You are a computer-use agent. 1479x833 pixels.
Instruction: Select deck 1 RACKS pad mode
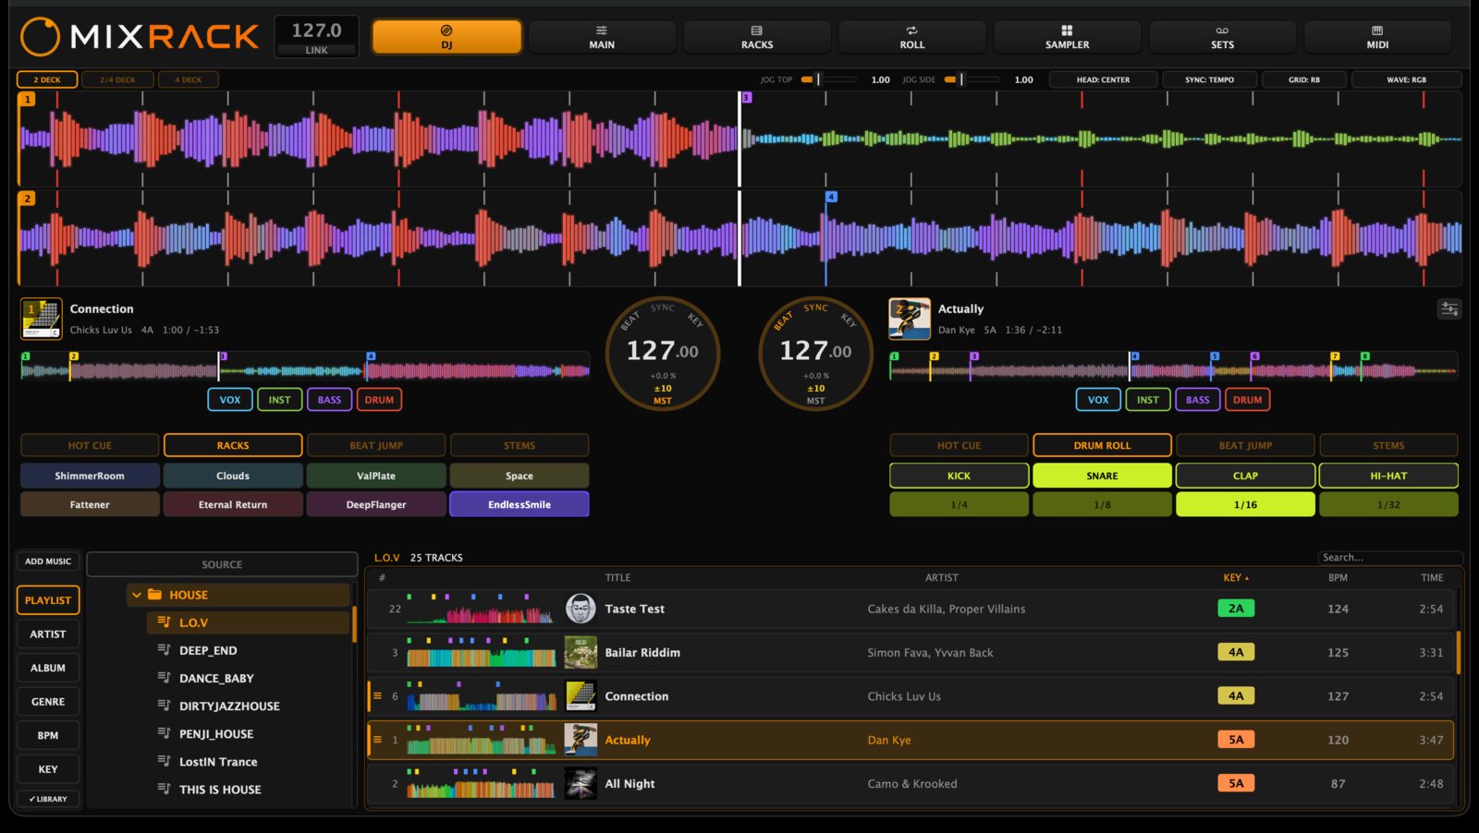point(233,445)
